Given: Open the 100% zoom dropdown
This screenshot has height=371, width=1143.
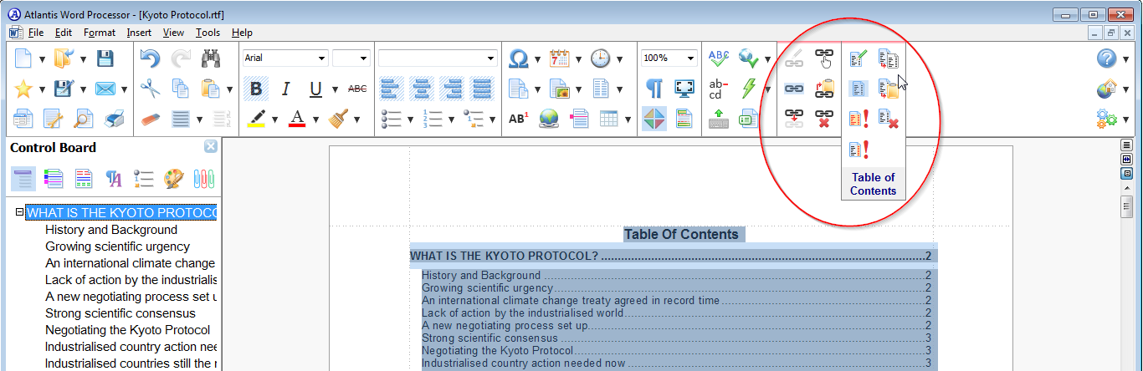Looking at the screenshot, I should pyautogui.click(x=690, y=58).
